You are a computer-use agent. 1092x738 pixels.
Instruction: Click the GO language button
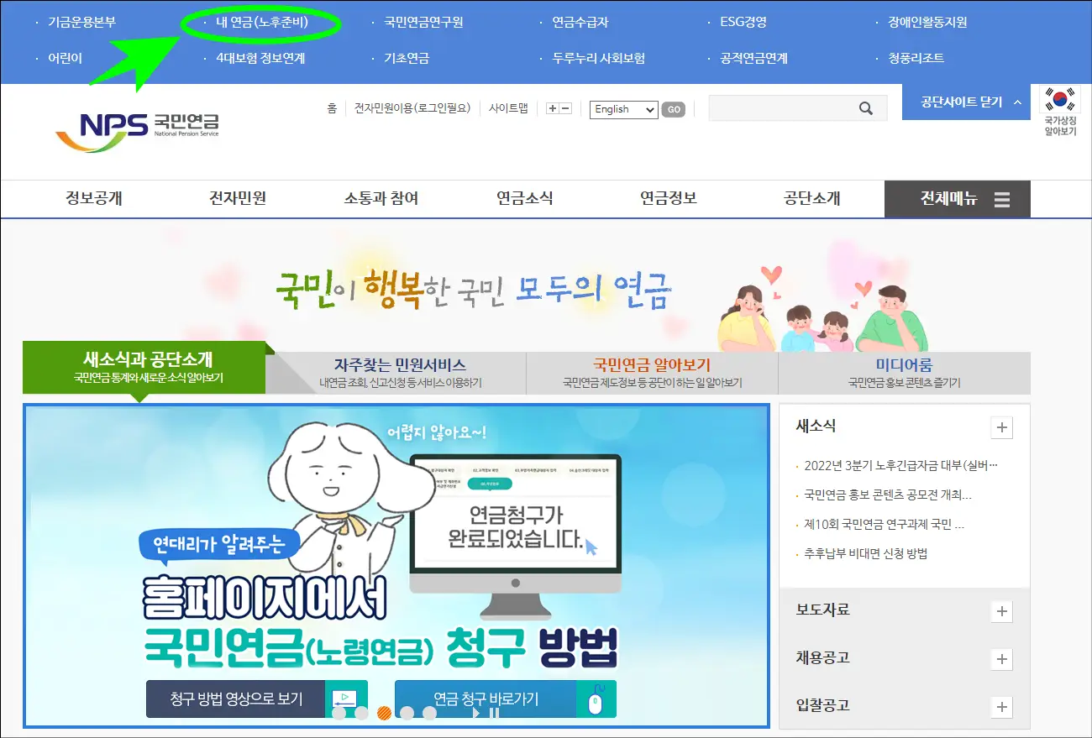tap(673, 109)
